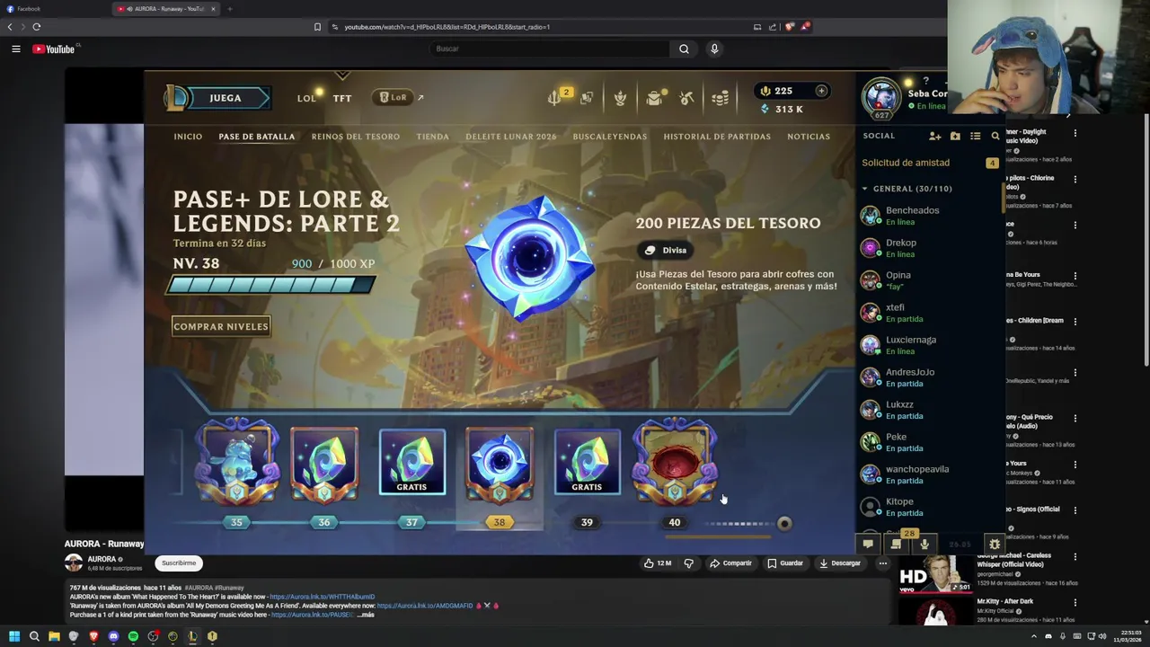This screenshot has width=1150, height=647.
Task: Open the DELEITE LUNAR 2026 tab
Action: click(511, 137)
